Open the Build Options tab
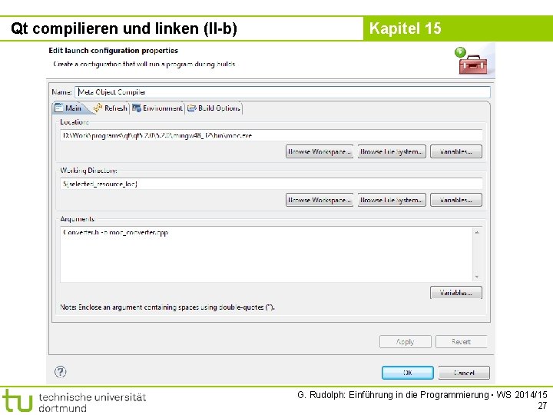553x415 pixels. point(214,108)
